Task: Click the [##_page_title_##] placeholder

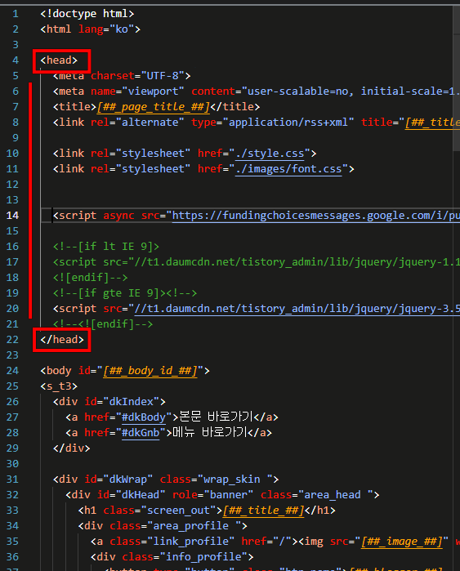Action: (154, 107)
